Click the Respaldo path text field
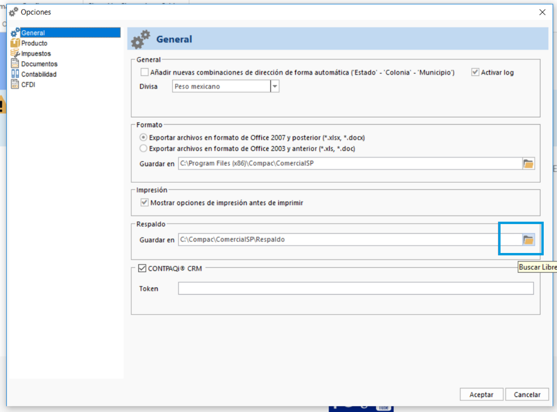 coord(350,240)
